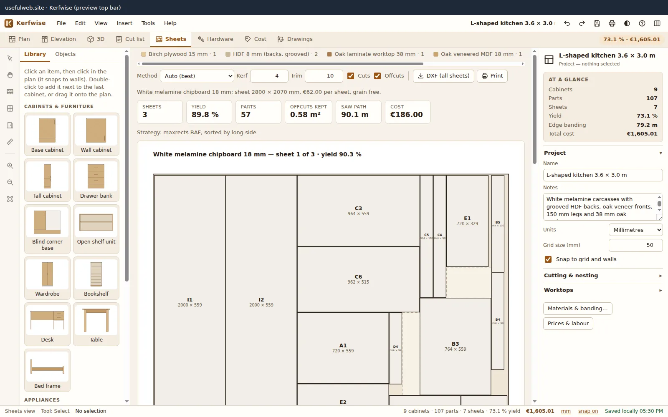The width and height of the screenshot is (668, 417).
Task: Open the Tools menu
Action: point(148,23)
